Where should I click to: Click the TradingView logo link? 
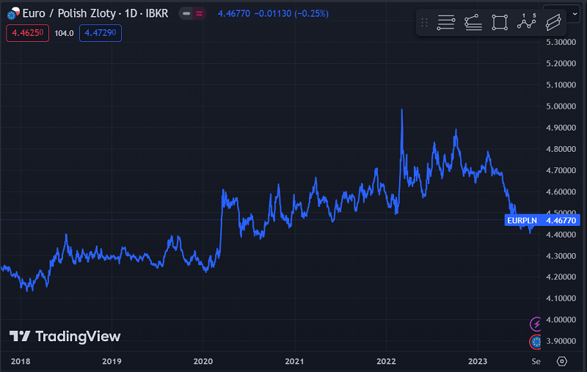pyautogui.click(x=65, y=336)
